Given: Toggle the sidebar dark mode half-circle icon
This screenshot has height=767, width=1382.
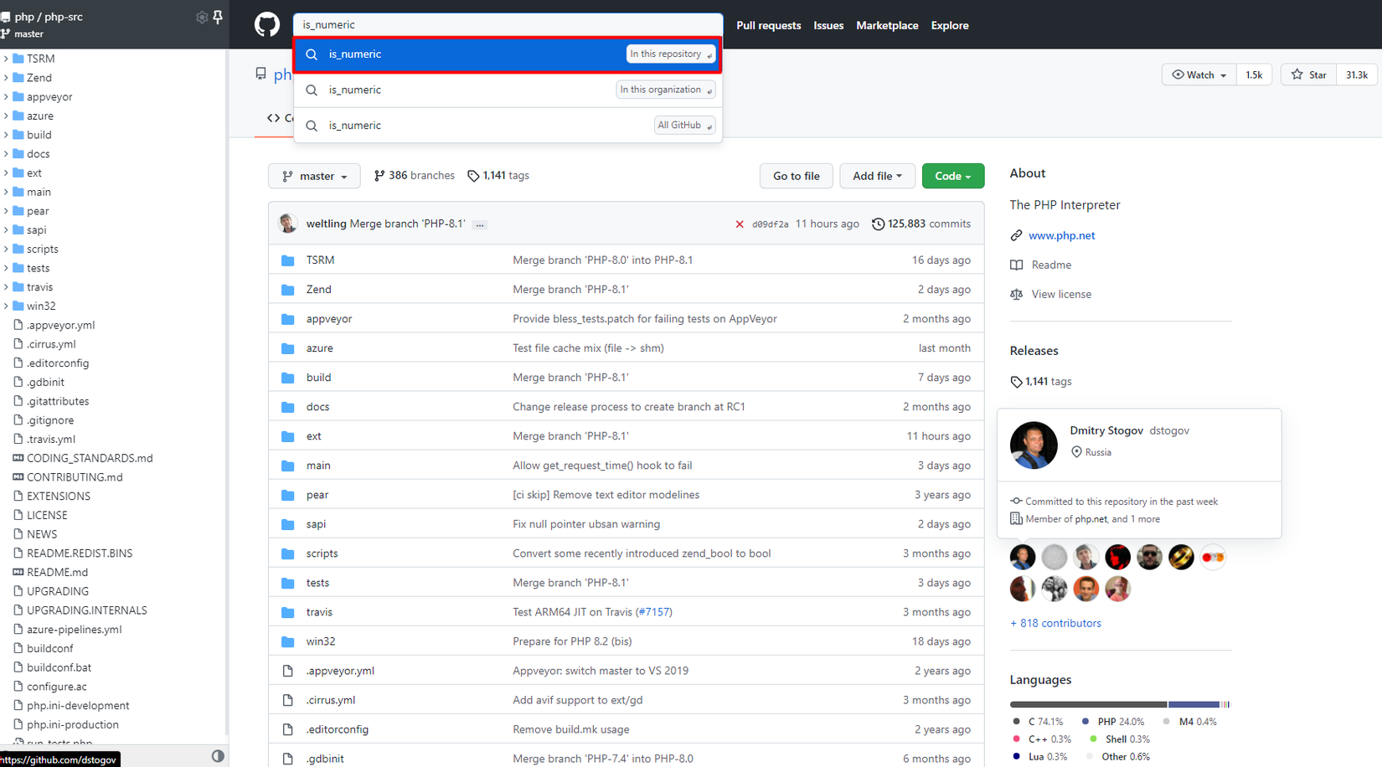Looking at the screenshot, I should click(x=218, y=756).
